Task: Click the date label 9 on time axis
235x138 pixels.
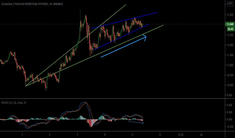Action: [x=105, y=135]
